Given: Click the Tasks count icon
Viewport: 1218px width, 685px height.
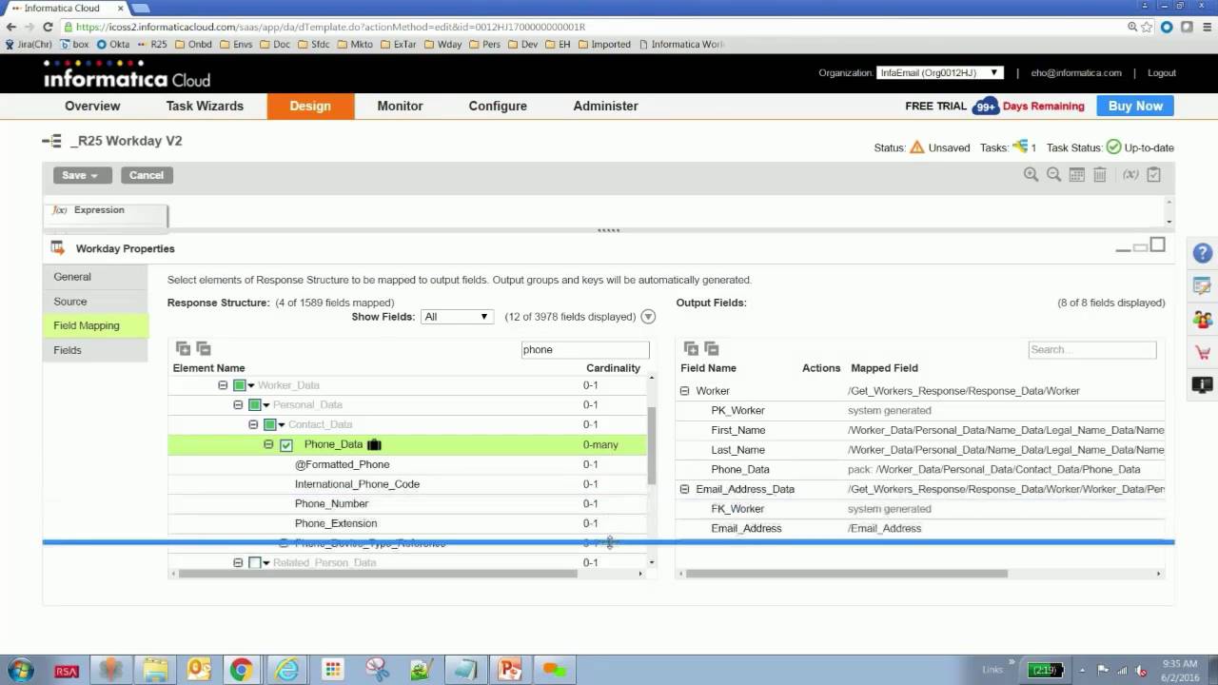Looking at the screenshot, I should click(x=1020, y=147).
